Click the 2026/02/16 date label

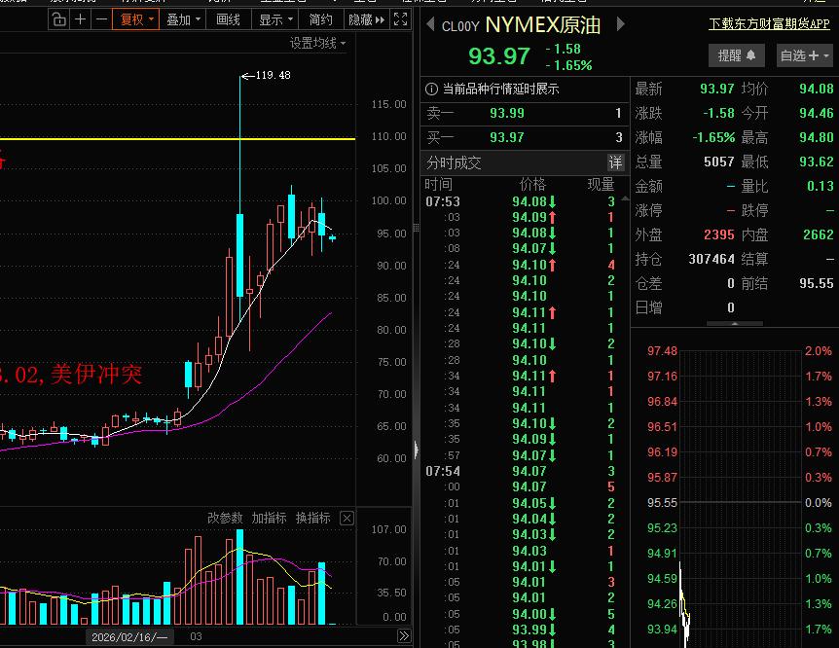click(128, 636)
